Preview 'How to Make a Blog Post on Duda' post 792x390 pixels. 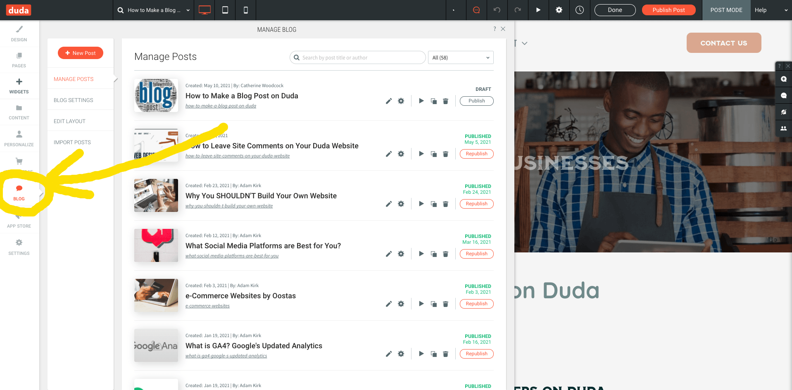(x=421, y=101)
